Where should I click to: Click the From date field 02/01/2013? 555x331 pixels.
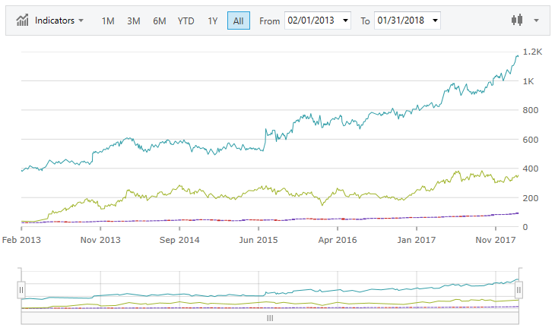click(x=312, y=20)
